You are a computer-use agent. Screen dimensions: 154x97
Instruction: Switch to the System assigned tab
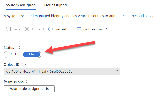pos(21,5)
